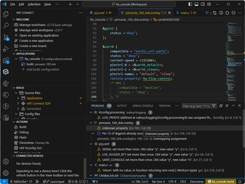The image size is (245, 184).
Task: Open the Edit menu
Action: tap(21, 4)
